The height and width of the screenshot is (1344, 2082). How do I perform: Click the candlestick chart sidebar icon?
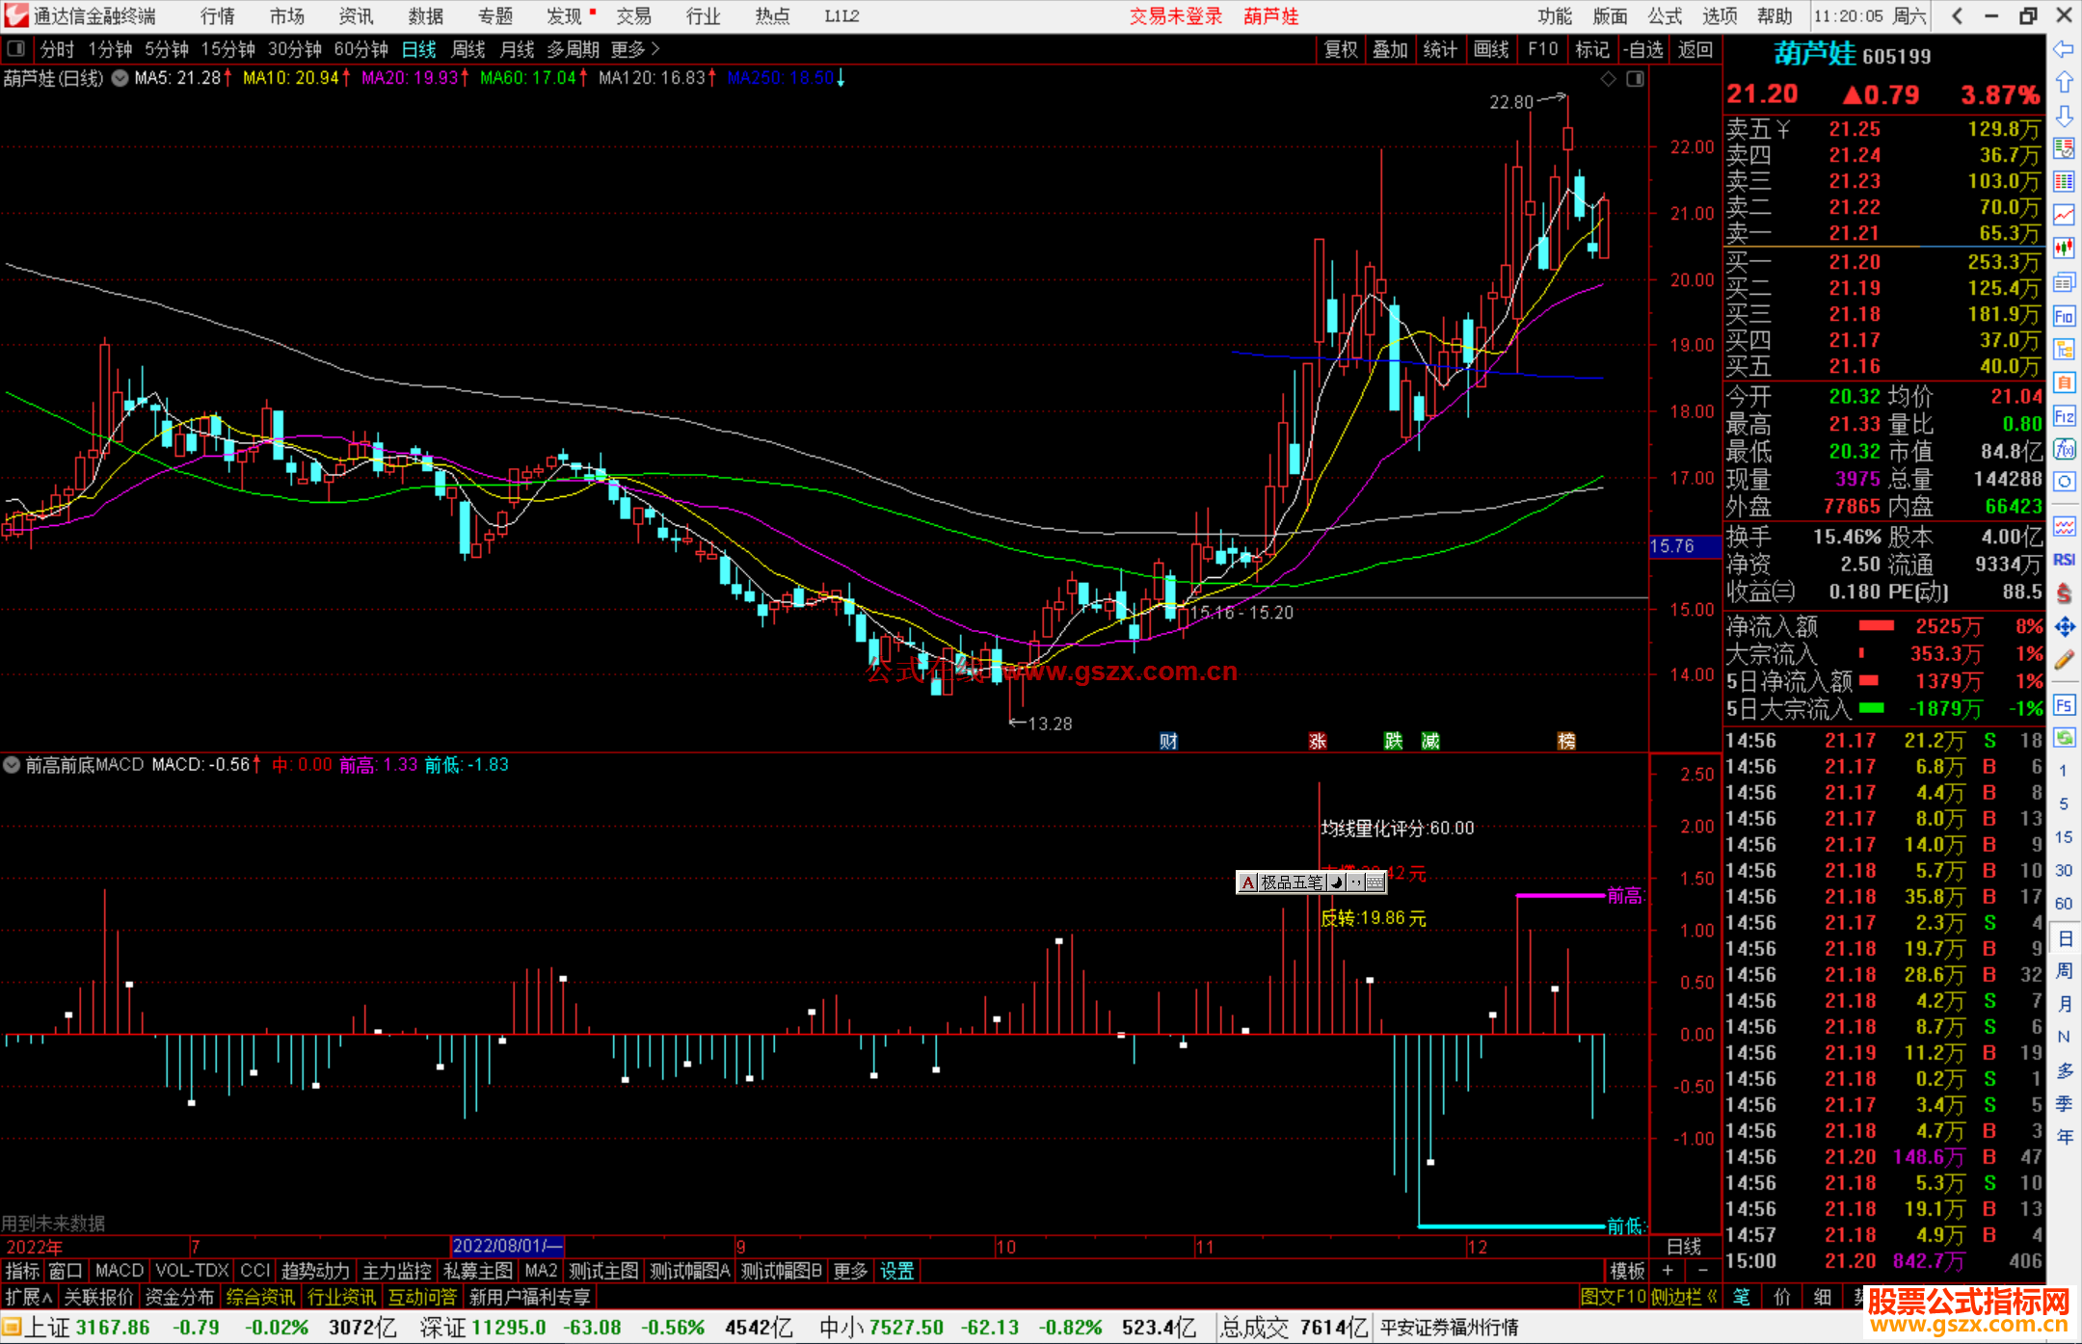point(2064,249)
